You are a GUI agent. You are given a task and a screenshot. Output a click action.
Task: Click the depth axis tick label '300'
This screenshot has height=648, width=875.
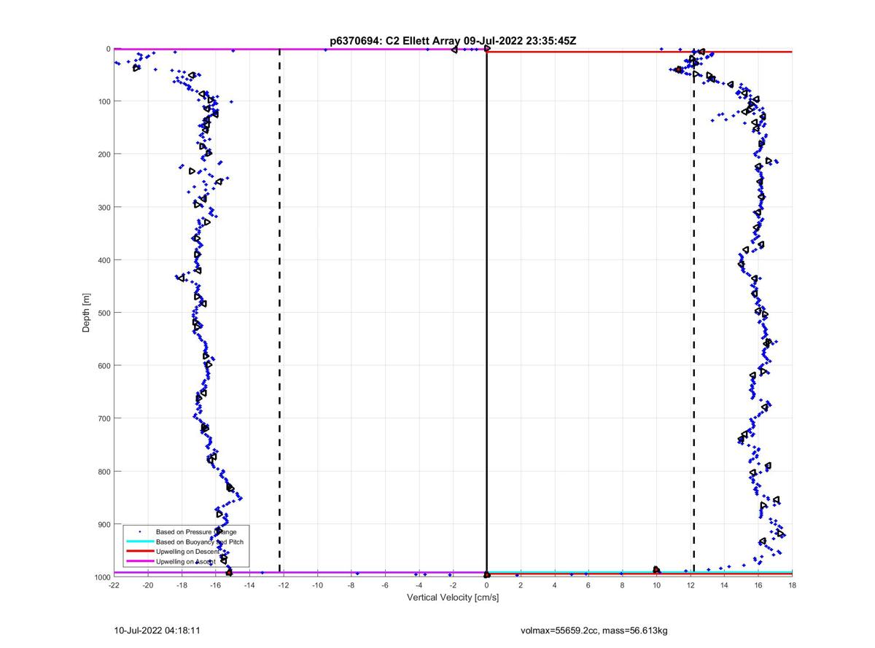click(x=104, y=207)
